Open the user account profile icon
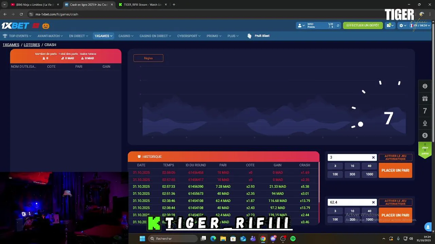 click(x=300, y=25)
